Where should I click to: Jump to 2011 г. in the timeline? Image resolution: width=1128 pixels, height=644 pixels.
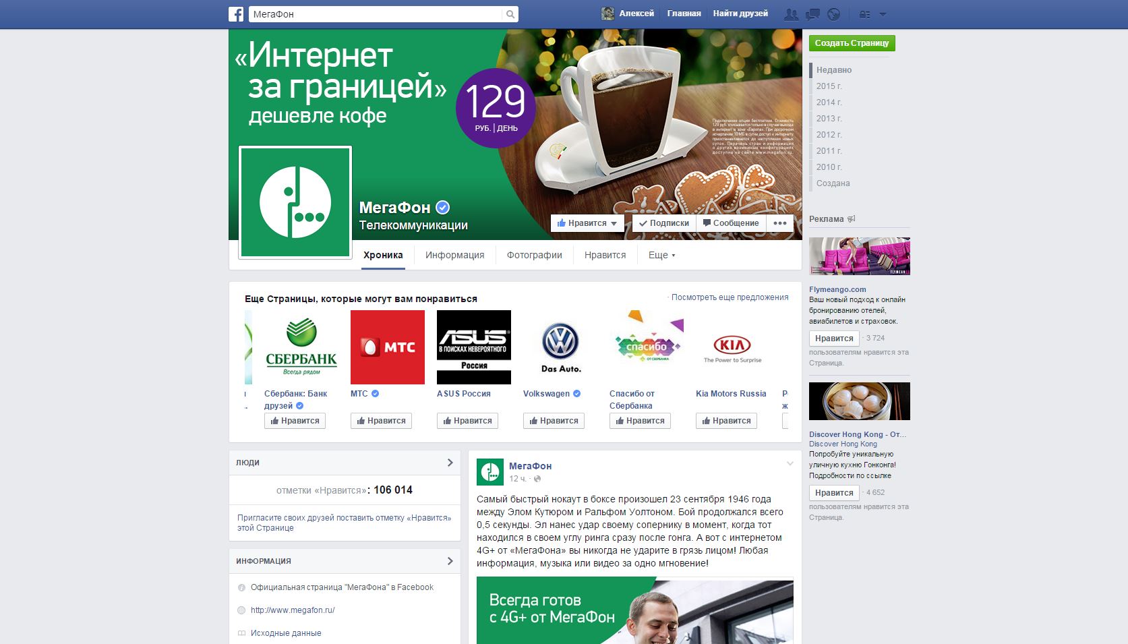[829, 151]
